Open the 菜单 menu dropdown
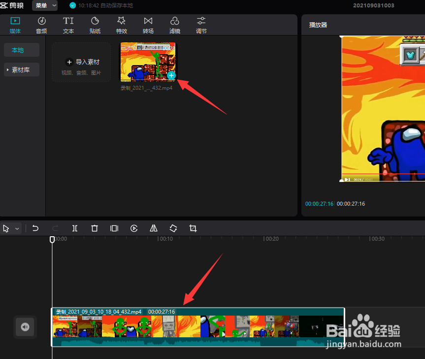 coord(45,5)
